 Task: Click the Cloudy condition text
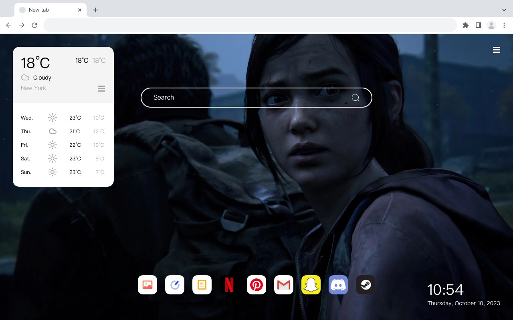click(x=42, y=78)
